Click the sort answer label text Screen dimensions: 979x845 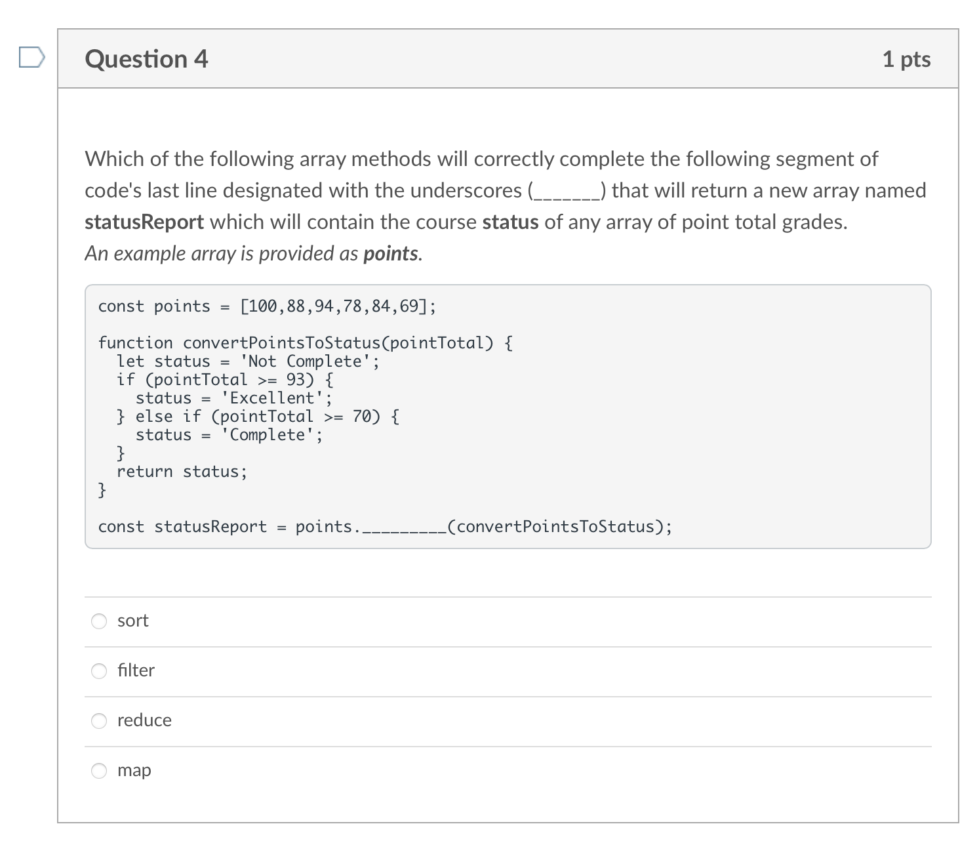click(132, 621)
